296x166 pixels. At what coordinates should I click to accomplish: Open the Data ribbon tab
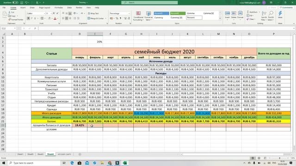pyautogui.click(x=69, y=7)
